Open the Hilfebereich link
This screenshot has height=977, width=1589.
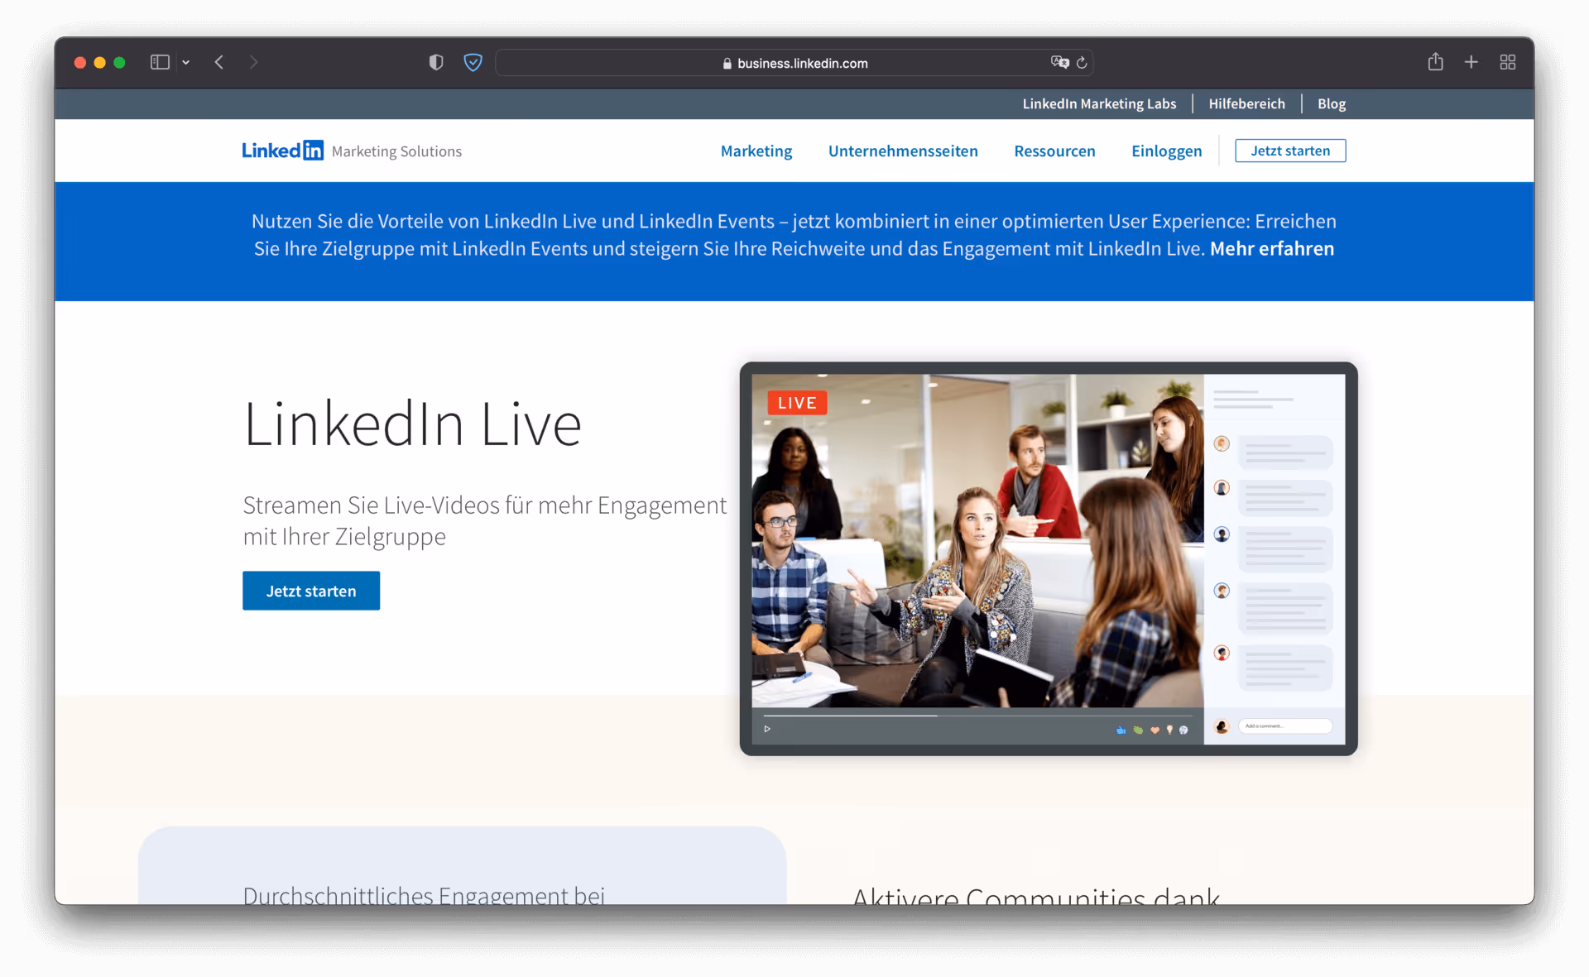pos(1246,103)
